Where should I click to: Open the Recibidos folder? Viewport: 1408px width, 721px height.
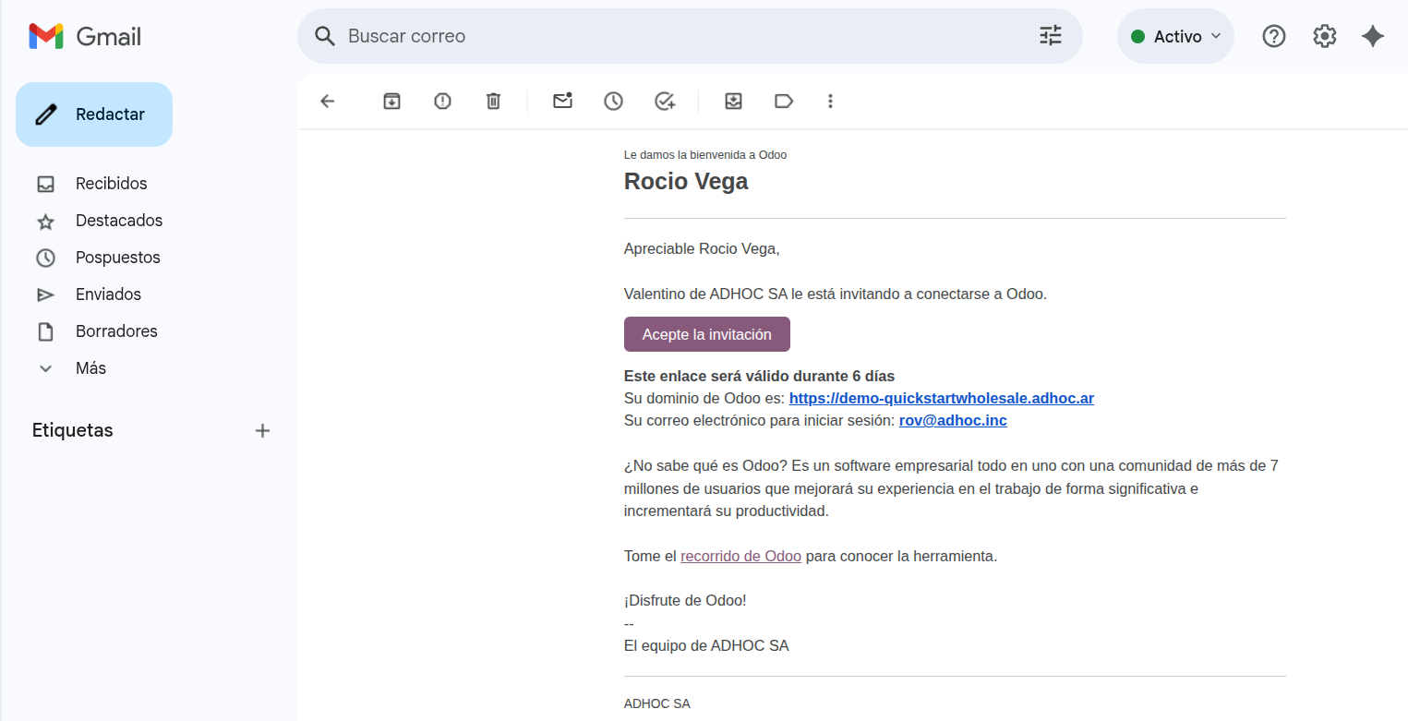point(111,184)
